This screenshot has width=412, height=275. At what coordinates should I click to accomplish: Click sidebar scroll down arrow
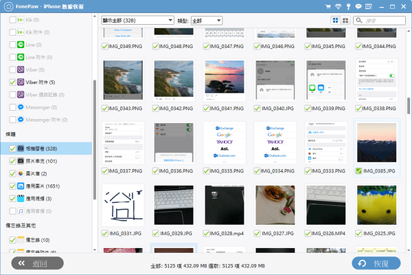coord(95,250)
